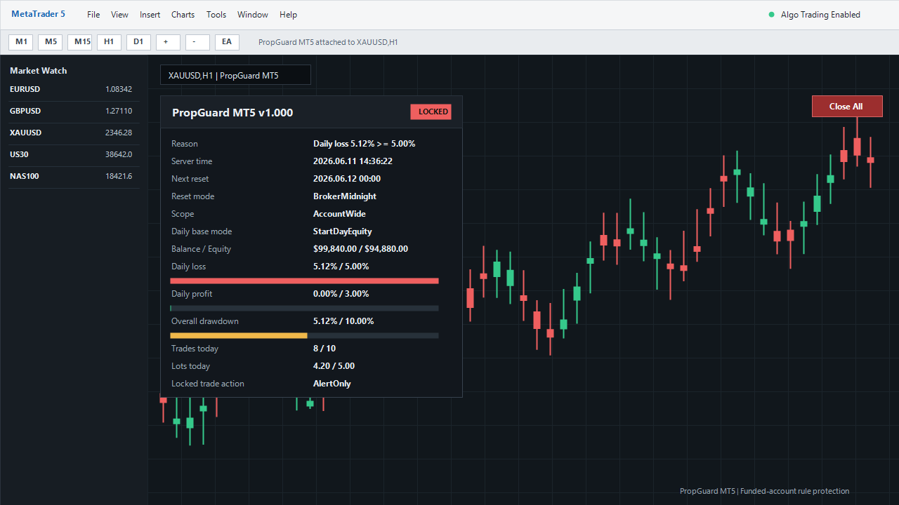Zoom out with the minus button
Viewport: 899px width, 505px height.
198,42
